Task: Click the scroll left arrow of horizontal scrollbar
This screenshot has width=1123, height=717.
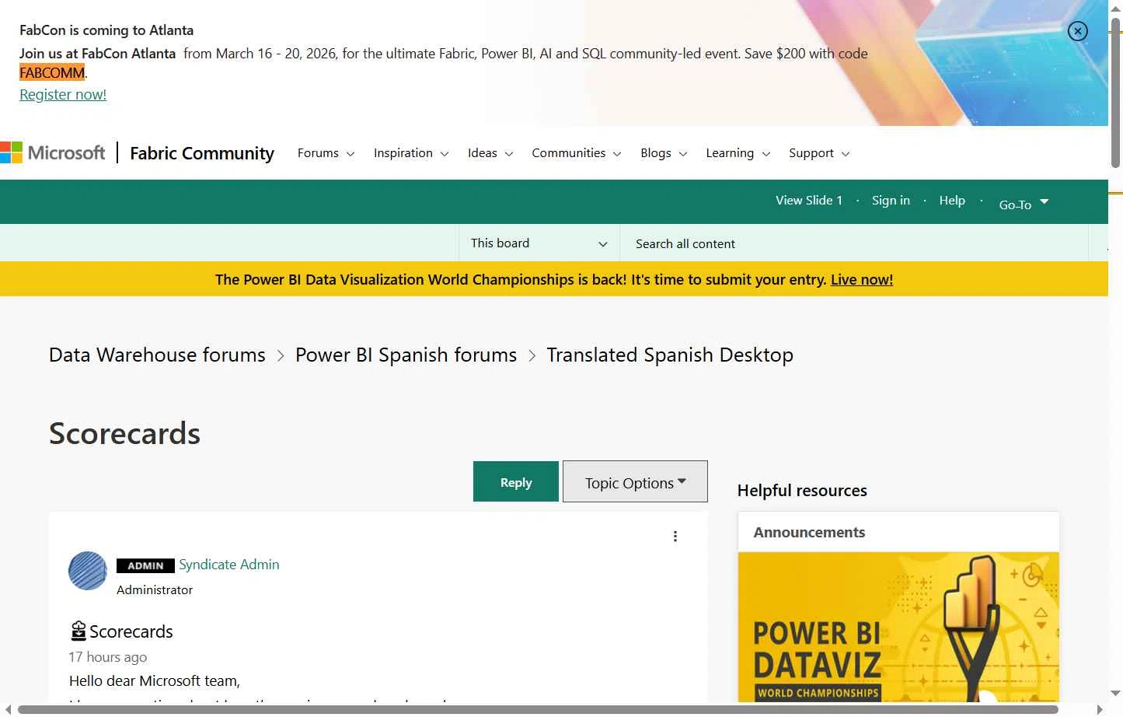Action: [7, 709]
